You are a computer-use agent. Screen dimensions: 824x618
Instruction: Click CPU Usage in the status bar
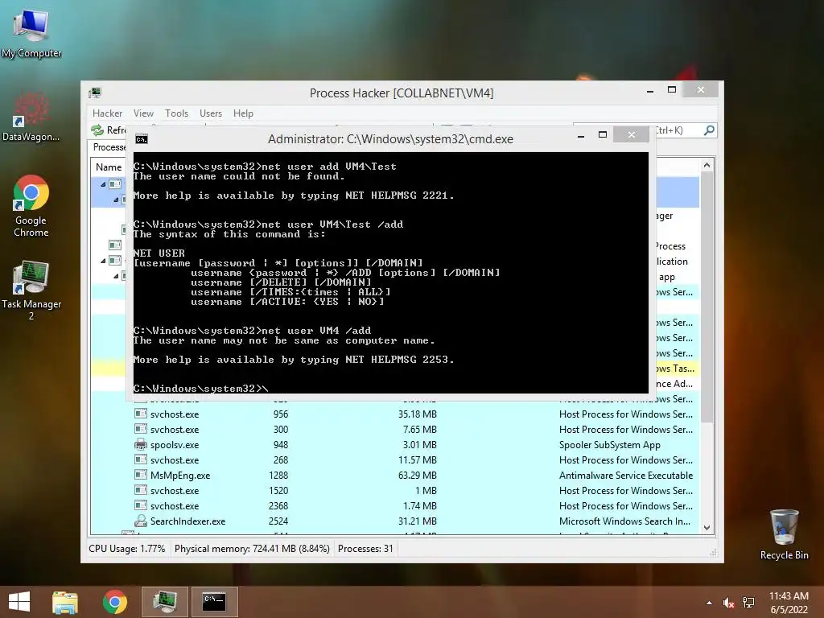point(126,549)
